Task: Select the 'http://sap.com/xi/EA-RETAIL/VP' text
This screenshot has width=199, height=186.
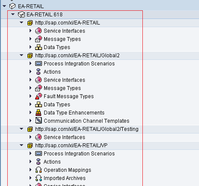Action: pos(71,146)
